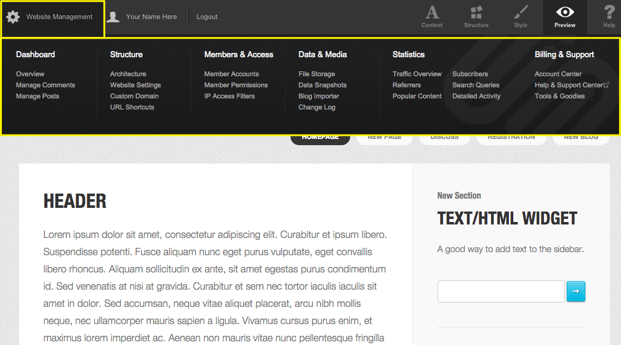The image size is (621, 345).
Task: Click the Logout link
Action: click(x=207, y=17)
